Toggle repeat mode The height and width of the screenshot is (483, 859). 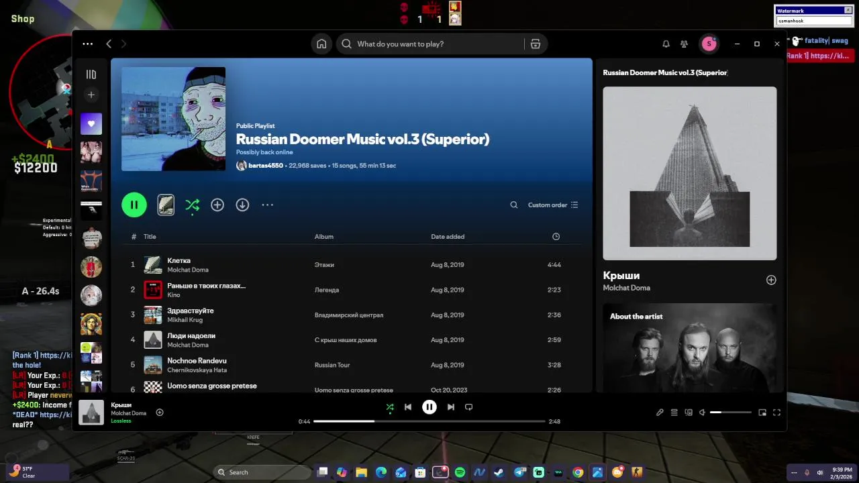(x=469, y=407)
